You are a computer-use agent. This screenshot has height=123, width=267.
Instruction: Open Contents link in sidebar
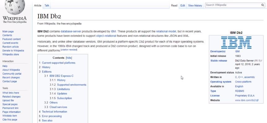7,35
